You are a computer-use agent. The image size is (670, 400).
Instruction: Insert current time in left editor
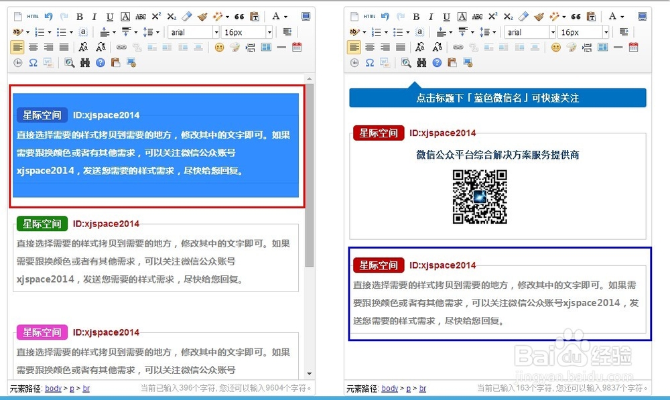tap(17, 63)
